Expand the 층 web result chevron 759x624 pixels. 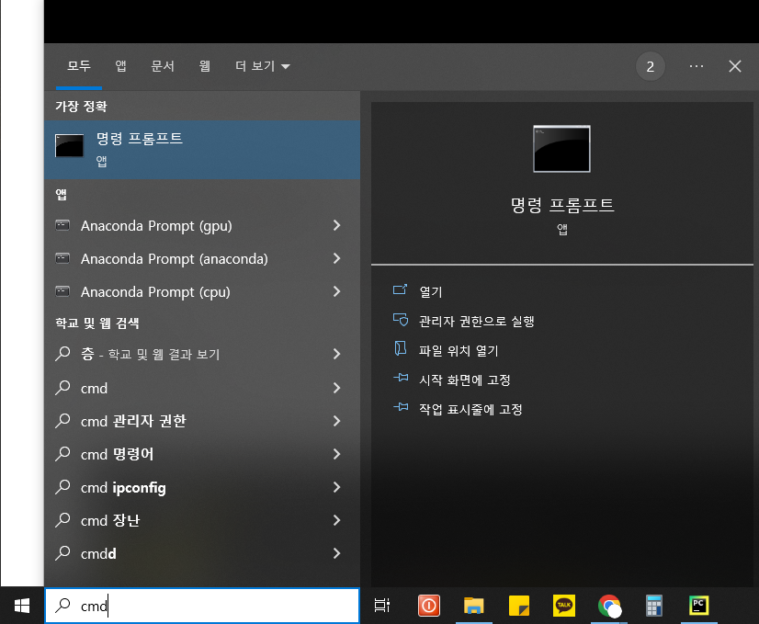[x=337, y=354]
